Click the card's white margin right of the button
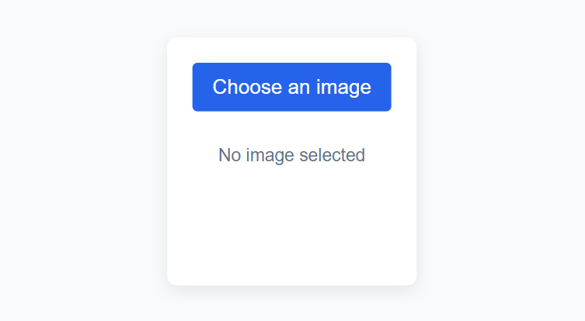The image size is (585, 321). pos(404,87)
